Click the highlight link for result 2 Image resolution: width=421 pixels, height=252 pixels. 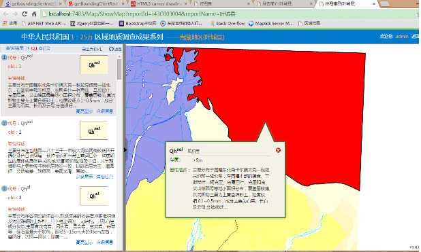coord(84,177)
